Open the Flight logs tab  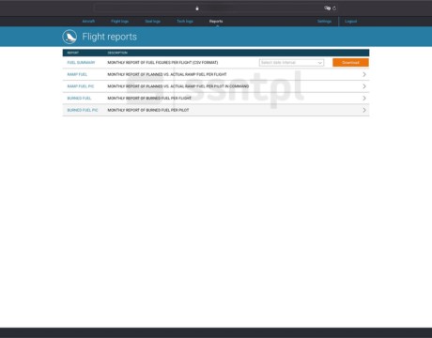(x=120, y=22)
